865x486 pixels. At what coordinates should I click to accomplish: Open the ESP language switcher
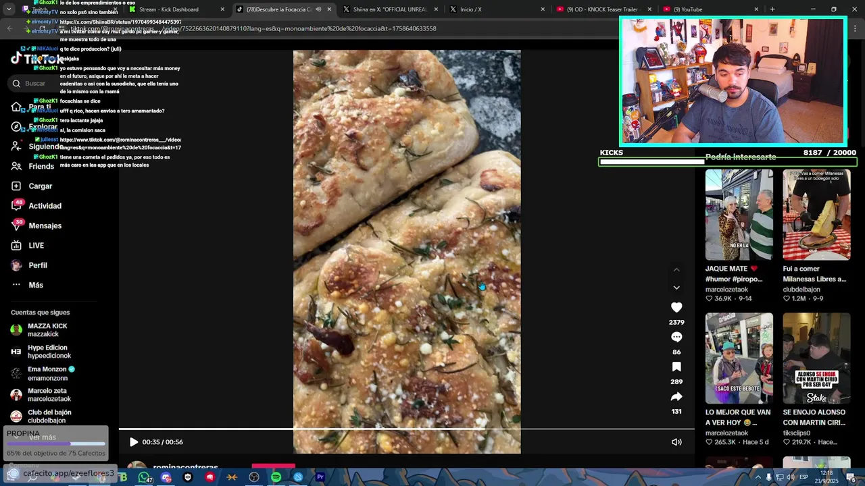pos(804,477)
